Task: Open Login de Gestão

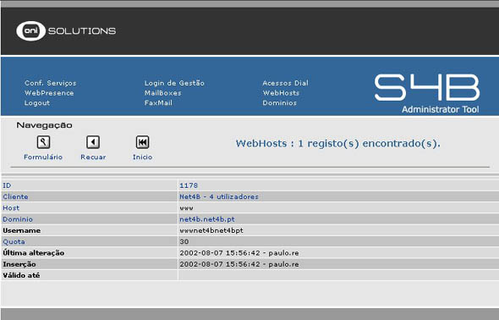Action: [174, 83]
